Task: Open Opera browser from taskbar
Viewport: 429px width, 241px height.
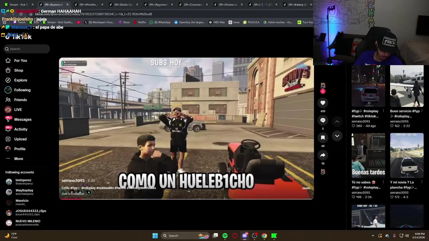Action: [235, 236]
